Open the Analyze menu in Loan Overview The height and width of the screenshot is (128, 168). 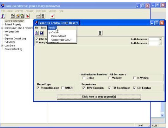(19, 11)
